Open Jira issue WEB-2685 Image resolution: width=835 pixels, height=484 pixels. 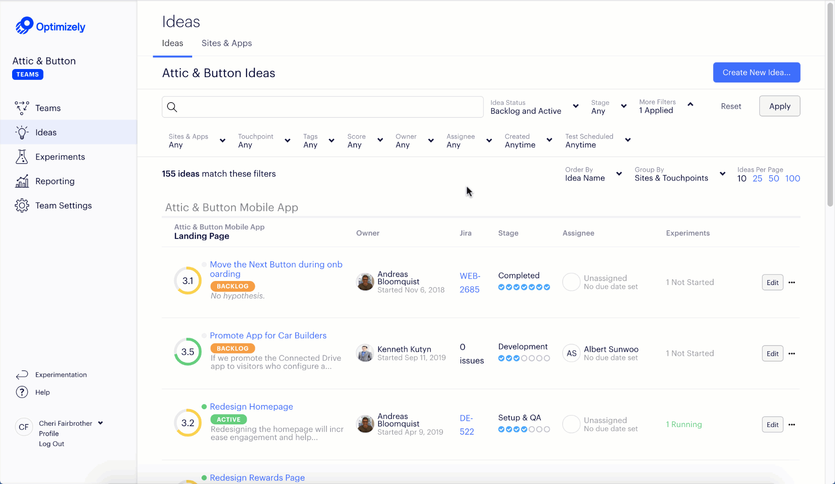tap(470, 283)
